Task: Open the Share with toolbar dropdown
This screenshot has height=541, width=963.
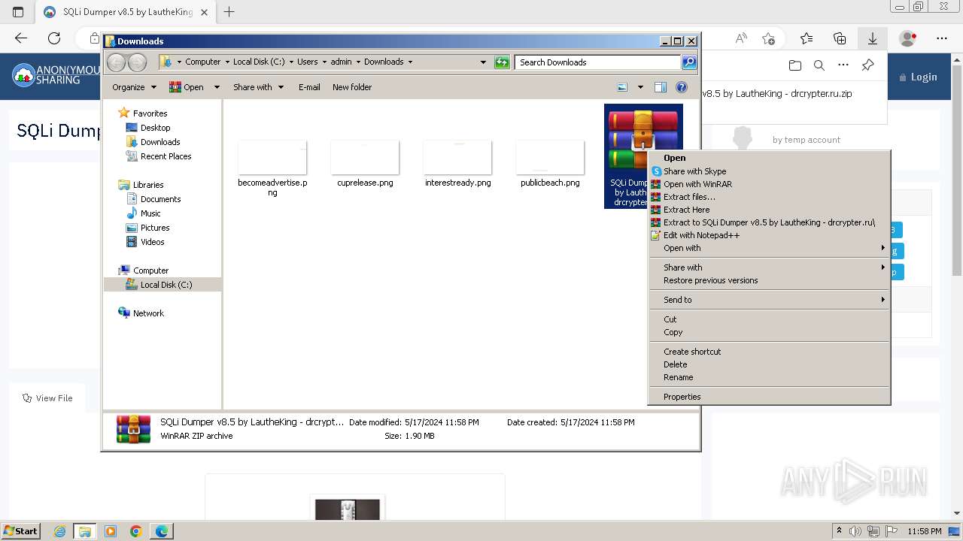Action: (x=258, y=87)
